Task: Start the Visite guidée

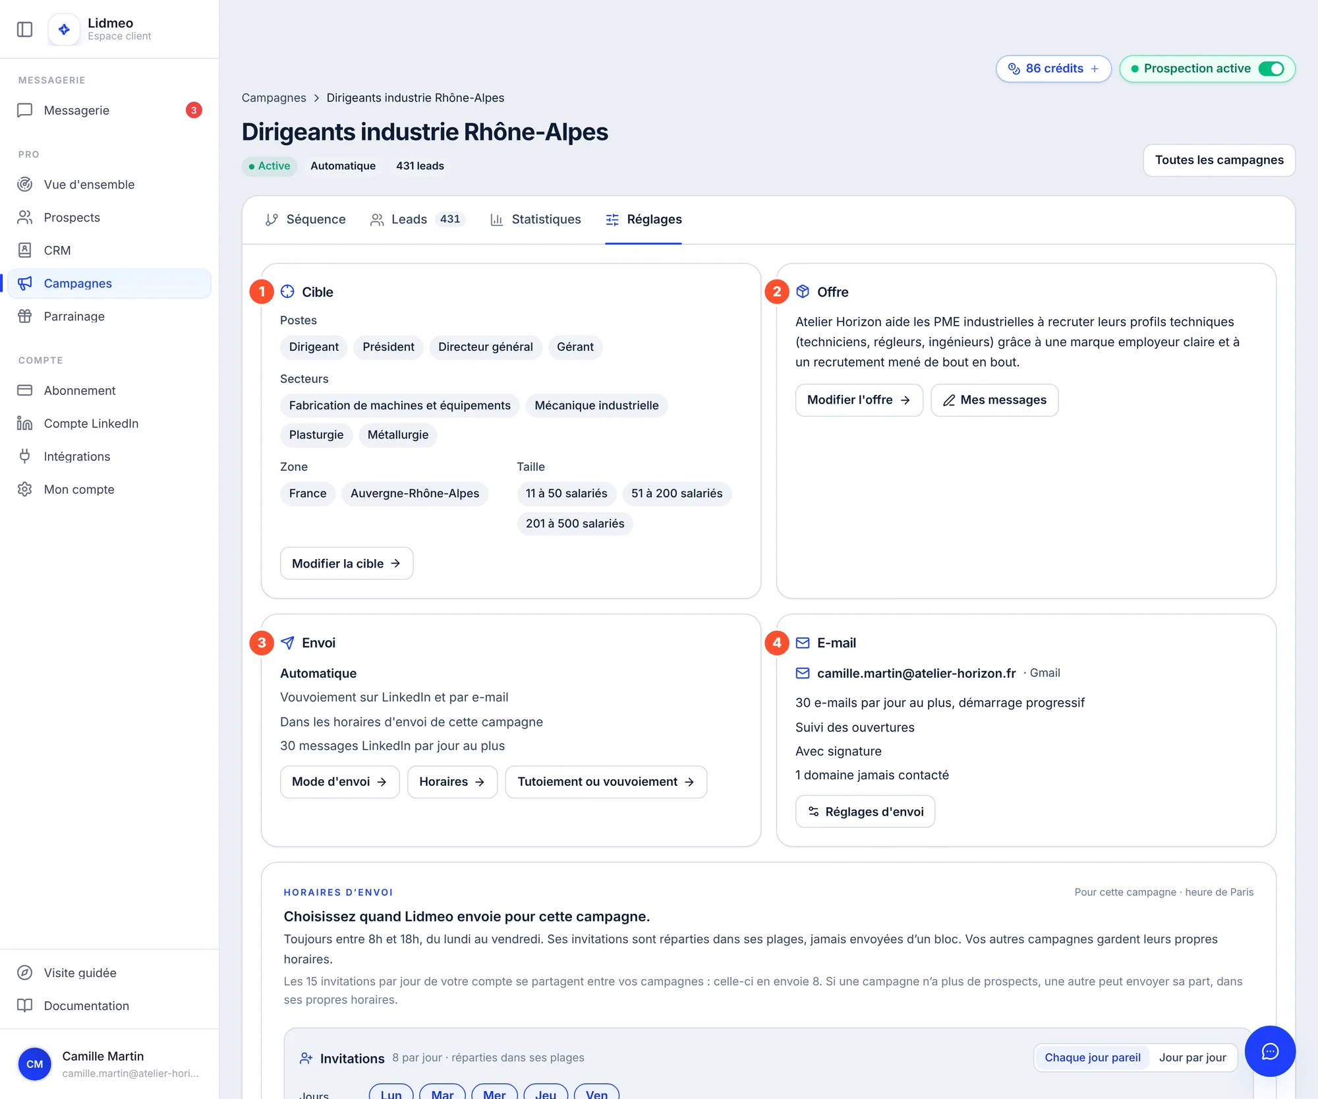Action: 109,972
